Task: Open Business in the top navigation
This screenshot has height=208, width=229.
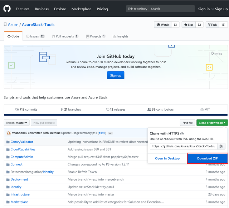Action: [x=42, y=9]
